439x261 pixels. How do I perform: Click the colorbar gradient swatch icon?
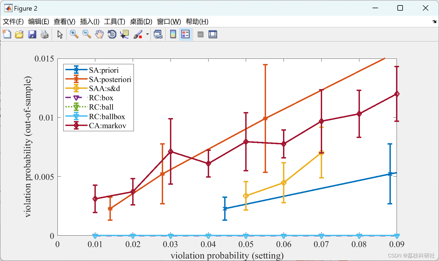click(173, 34)
